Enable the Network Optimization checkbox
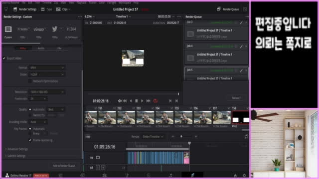The width and height of the screenshot is (319, 179). tap(30, 81)
